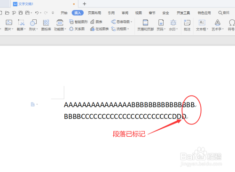The image size is (235, 172).
Task: Click the 页码 (Page number) icon
Action: (x=161, y=23)
